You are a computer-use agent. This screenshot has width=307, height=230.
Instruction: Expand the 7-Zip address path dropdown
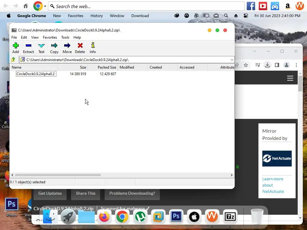232,60
